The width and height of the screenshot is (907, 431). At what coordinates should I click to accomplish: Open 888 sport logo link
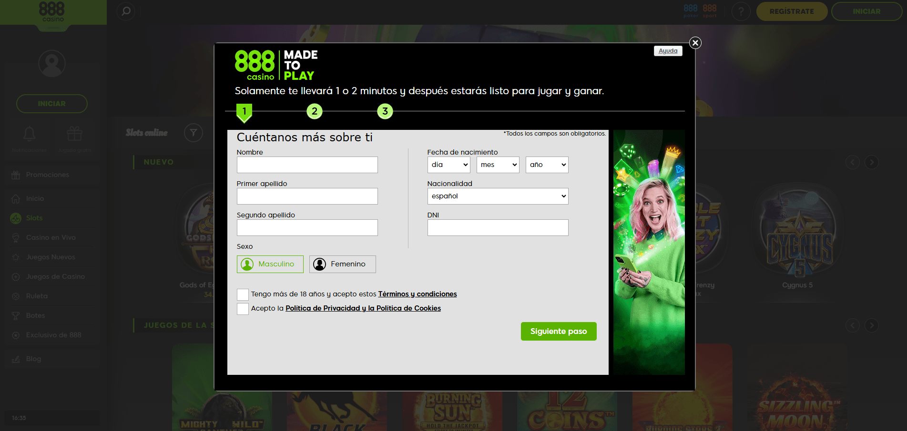710,11
